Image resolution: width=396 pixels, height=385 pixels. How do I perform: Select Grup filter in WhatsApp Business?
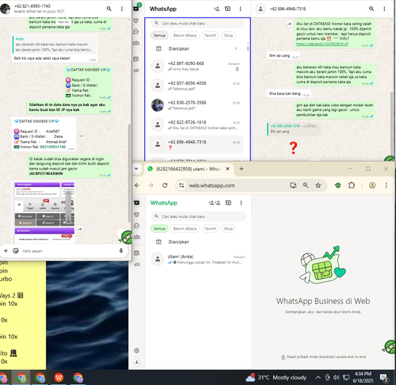(228, 229)
